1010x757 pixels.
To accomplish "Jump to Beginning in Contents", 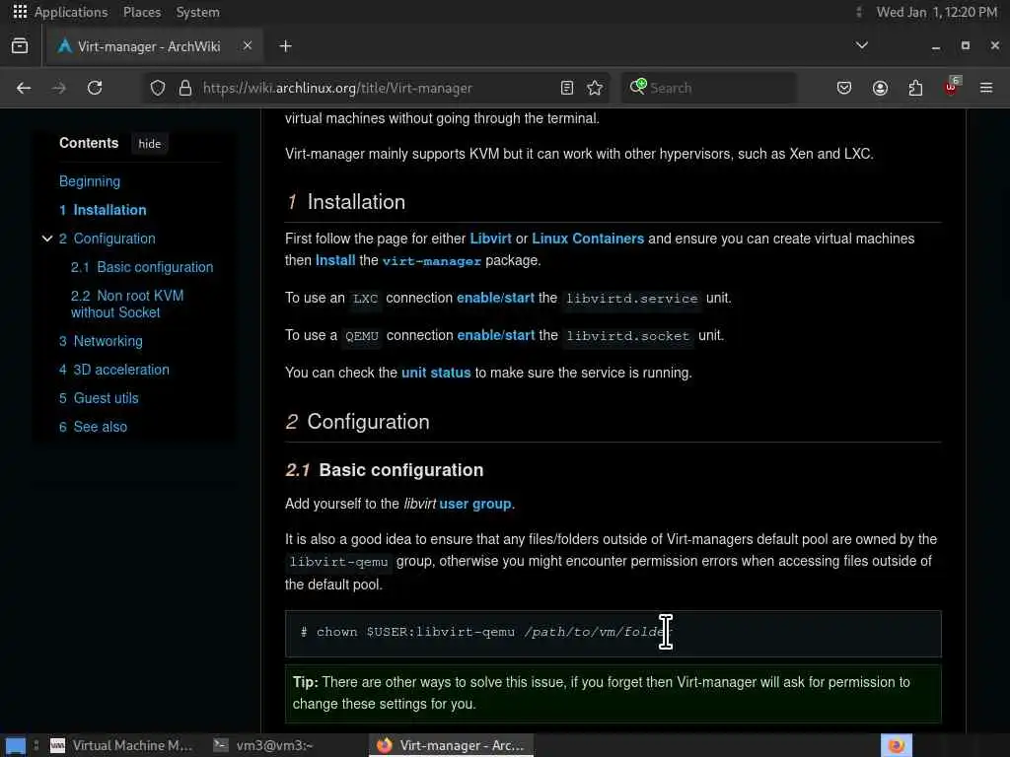I will coord(90,181).
